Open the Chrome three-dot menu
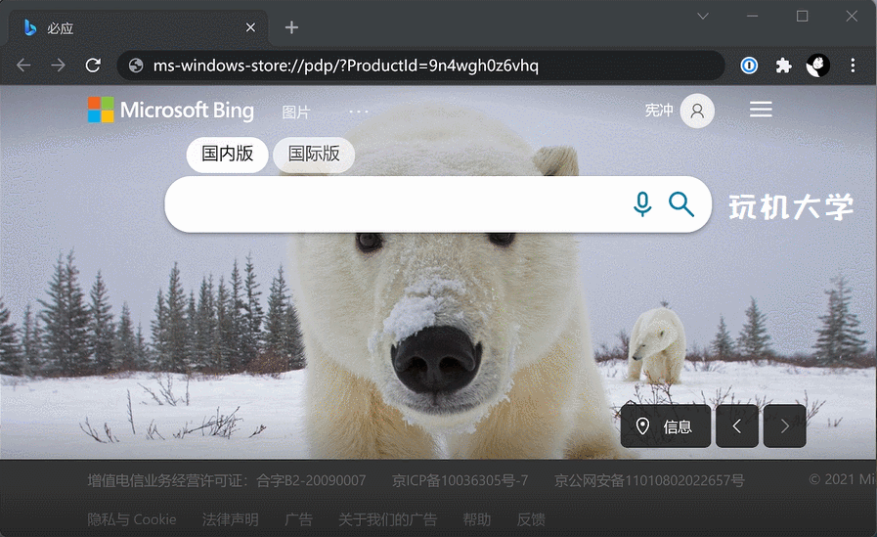Viewport: 877px width, 537px height. pos(853,66)
